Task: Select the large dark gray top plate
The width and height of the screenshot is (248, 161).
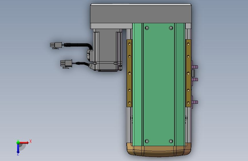Action: 141,14
